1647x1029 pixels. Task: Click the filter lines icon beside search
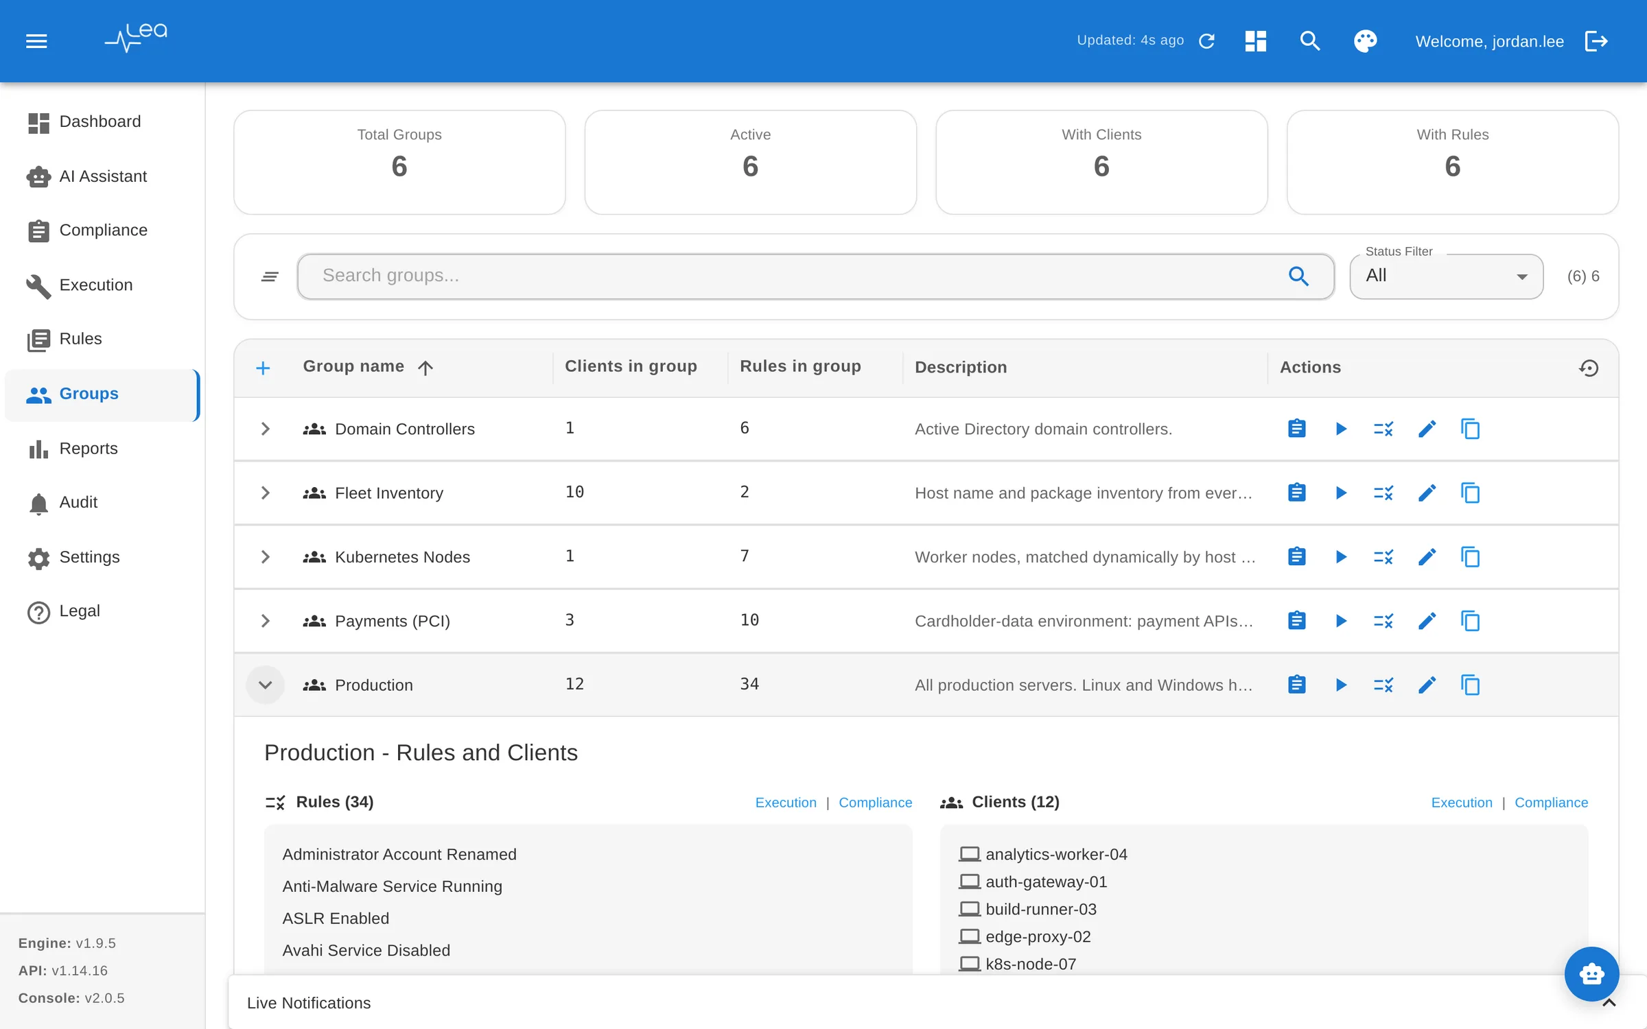click(270, 276)
